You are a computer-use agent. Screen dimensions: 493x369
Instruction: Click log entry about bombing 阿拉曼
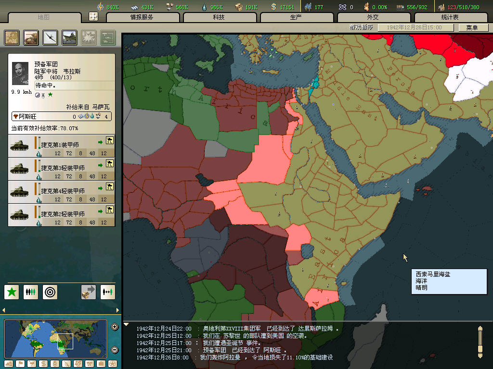tap(234, 357)
